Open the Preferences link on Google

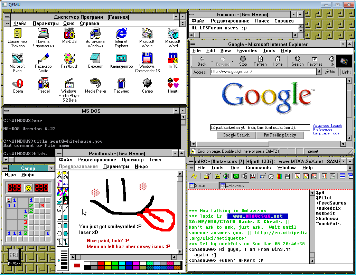[x=322, y=130]
